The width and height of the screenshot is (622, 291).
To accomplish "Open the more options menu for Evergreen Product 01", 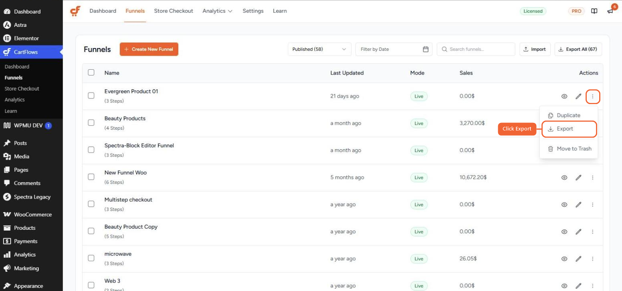I will click(x=593, y=96).
